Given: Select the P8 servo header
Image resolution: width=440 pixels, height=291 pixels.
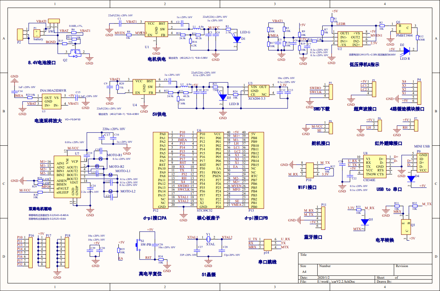Looking at the screenshot, I should (x=330, y=128).
